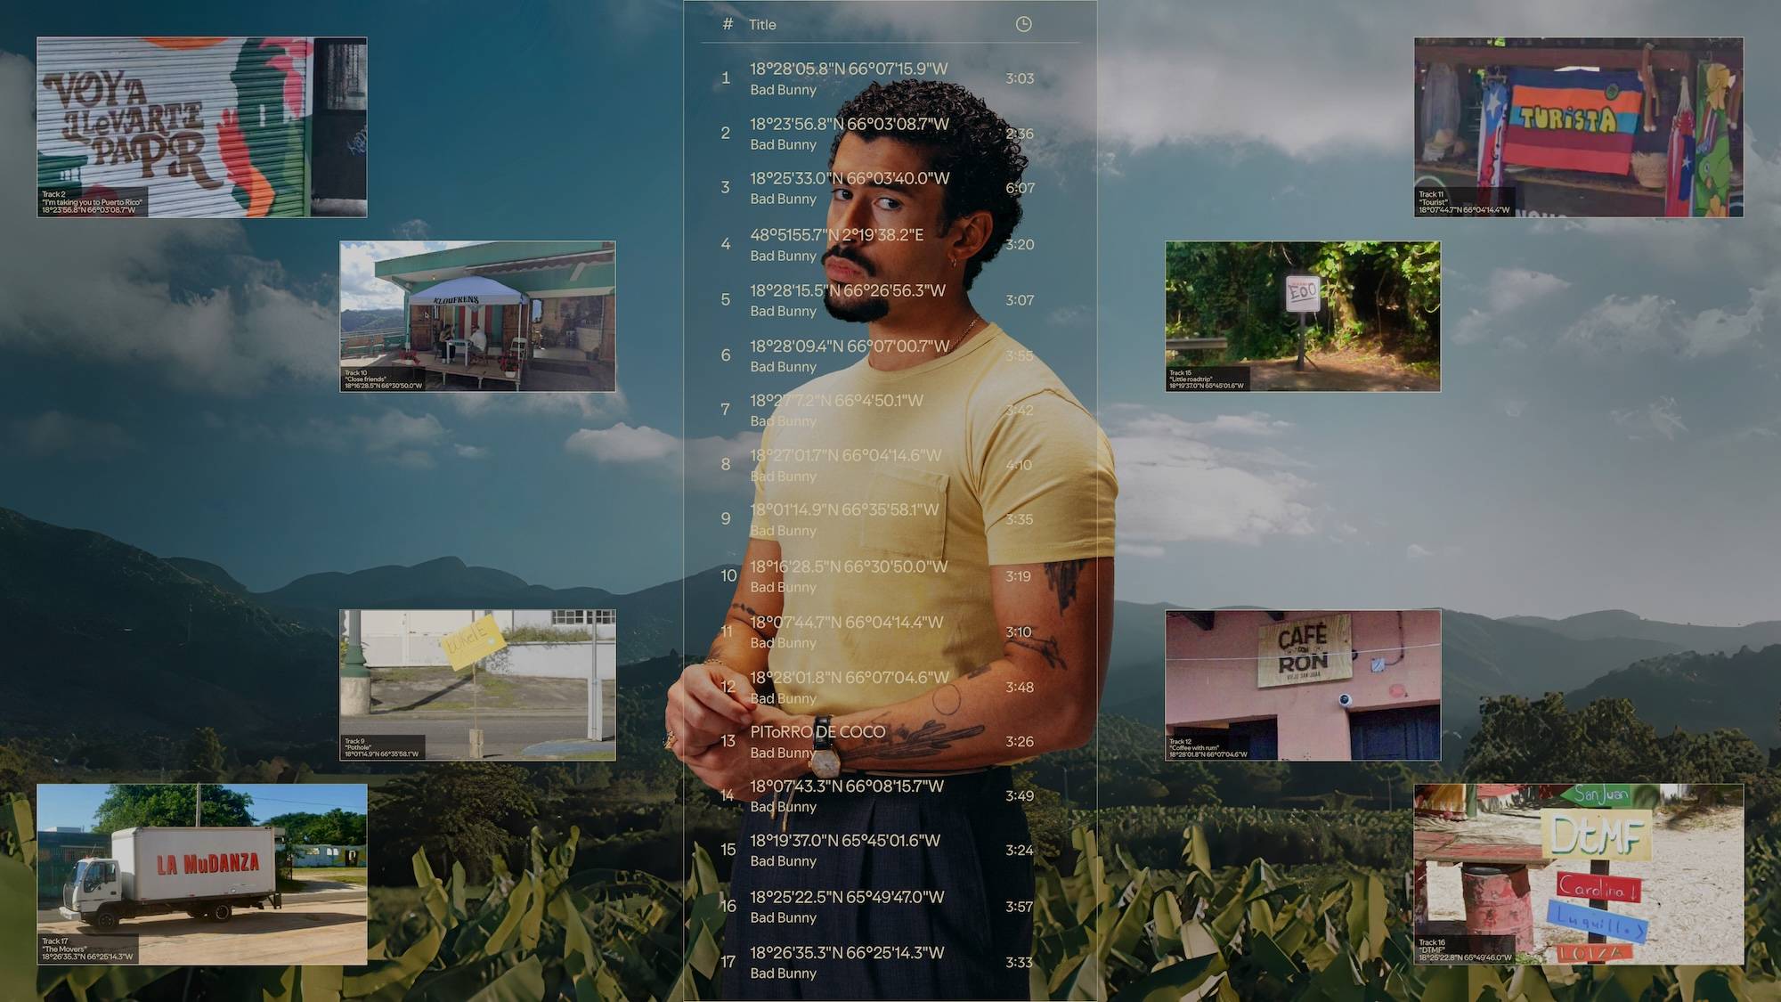Viewport: 1781px width, 1002px height.
Task: Click the 3:03 duration of track 1
Action: point(1020,78)
